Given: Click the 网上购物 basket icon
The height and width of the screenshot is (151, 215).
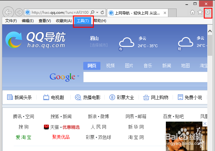Looking at the screenshot, I should (146, 97).
